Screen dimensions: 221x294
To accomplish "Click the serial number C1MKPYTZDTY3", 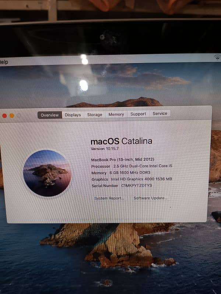I will tap(136, 186).
